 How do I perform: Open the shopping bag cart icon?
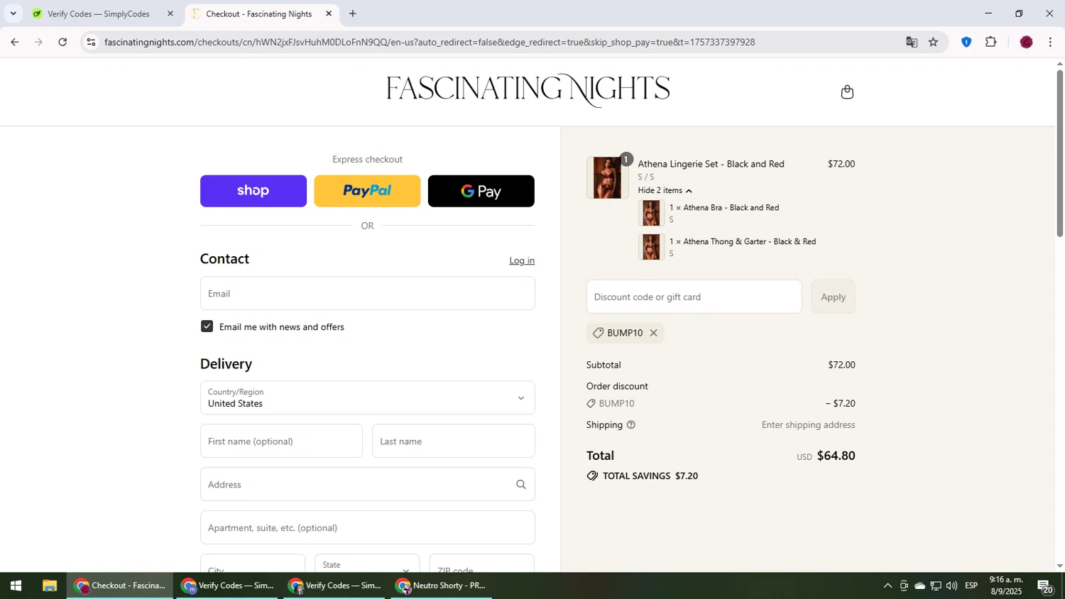(846, 92)
